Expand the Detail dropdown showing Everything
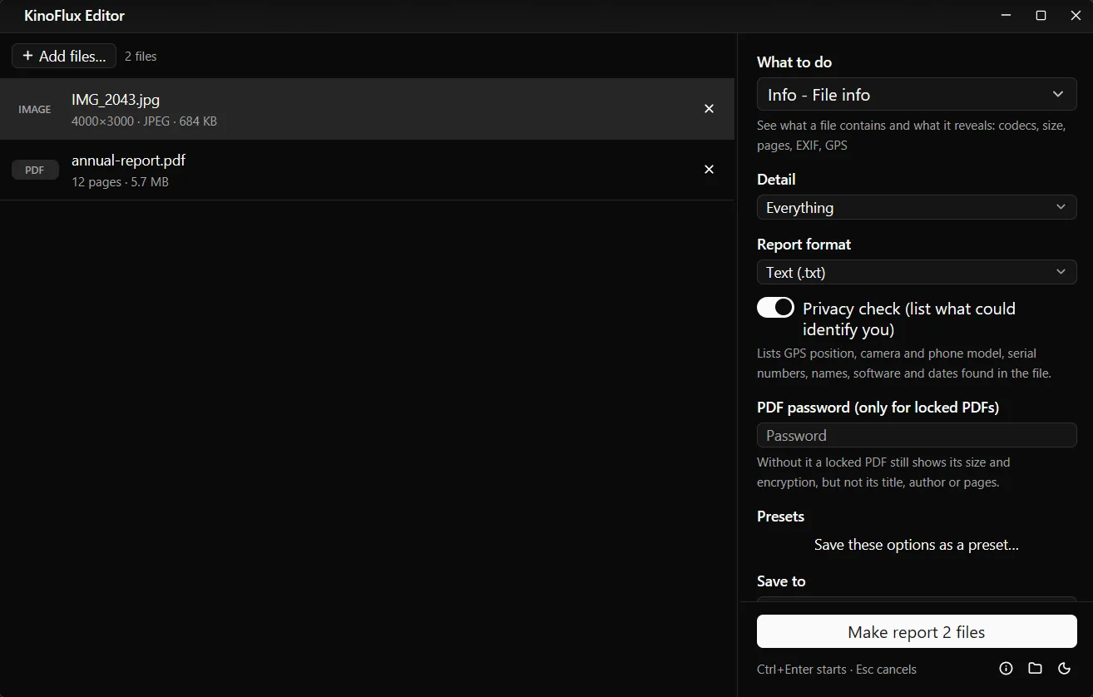Image resolution: width=1093 pixels, height=697 pixels. point(917,207)
